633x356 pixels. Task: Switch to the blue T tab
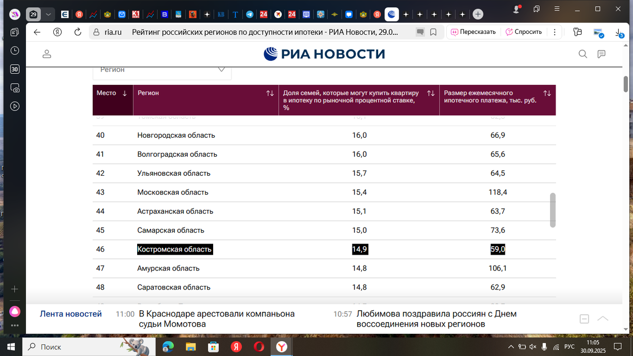click(235, 14)
